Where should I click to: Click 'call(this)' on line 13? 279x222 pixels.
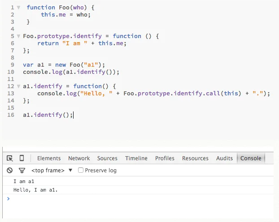(x=223, y=94)
